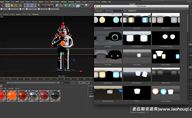Select the Three Large Tent HDRI thumbnail
The image size is (192, 118).
coord(137,38)
